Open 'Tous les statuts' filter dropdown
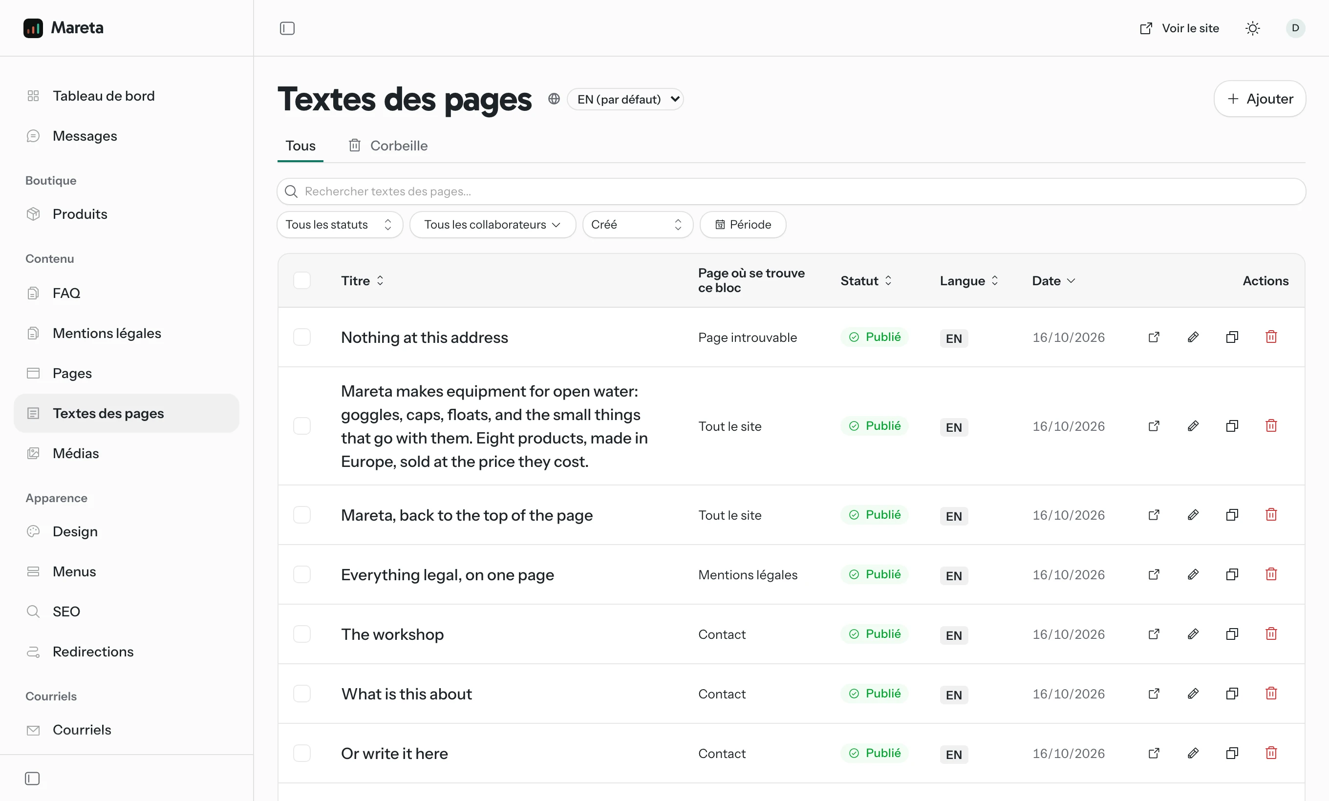This screenshot has height=801, width=1329. pos(340,225)
